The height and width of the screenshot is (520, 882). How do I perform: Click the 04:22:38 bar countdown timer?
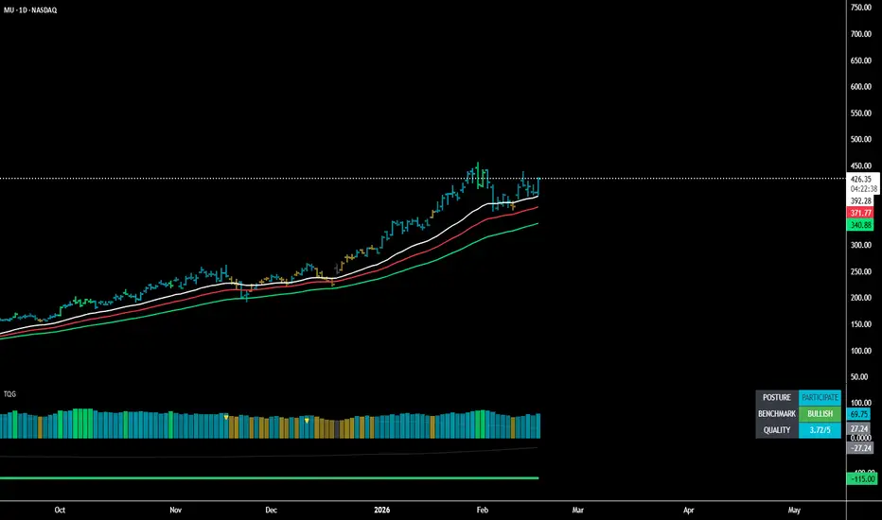click(863, 189)
